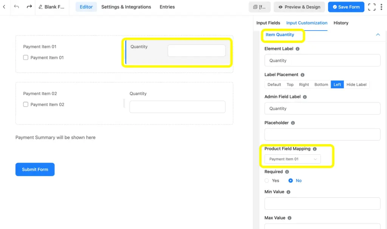This screenshot has height=229, width=387.
Task: Switch to the Entries tab
Action: (167, 7)
